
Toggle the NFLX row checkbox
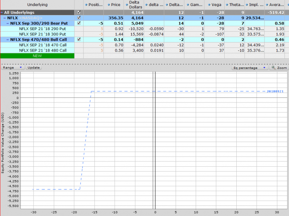coord(79,18)
